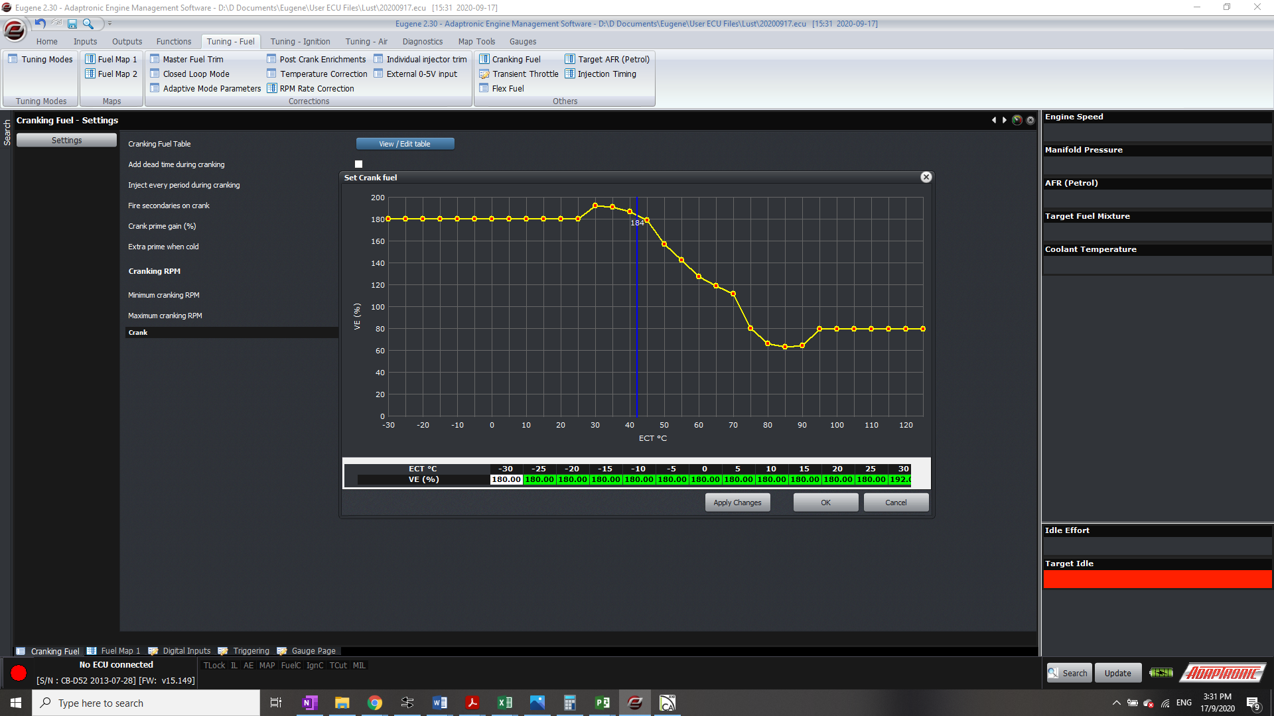This screenshot has width=1274, height=716.
Task: Open the Eugene application logo menu
Action: pos(15,30)
